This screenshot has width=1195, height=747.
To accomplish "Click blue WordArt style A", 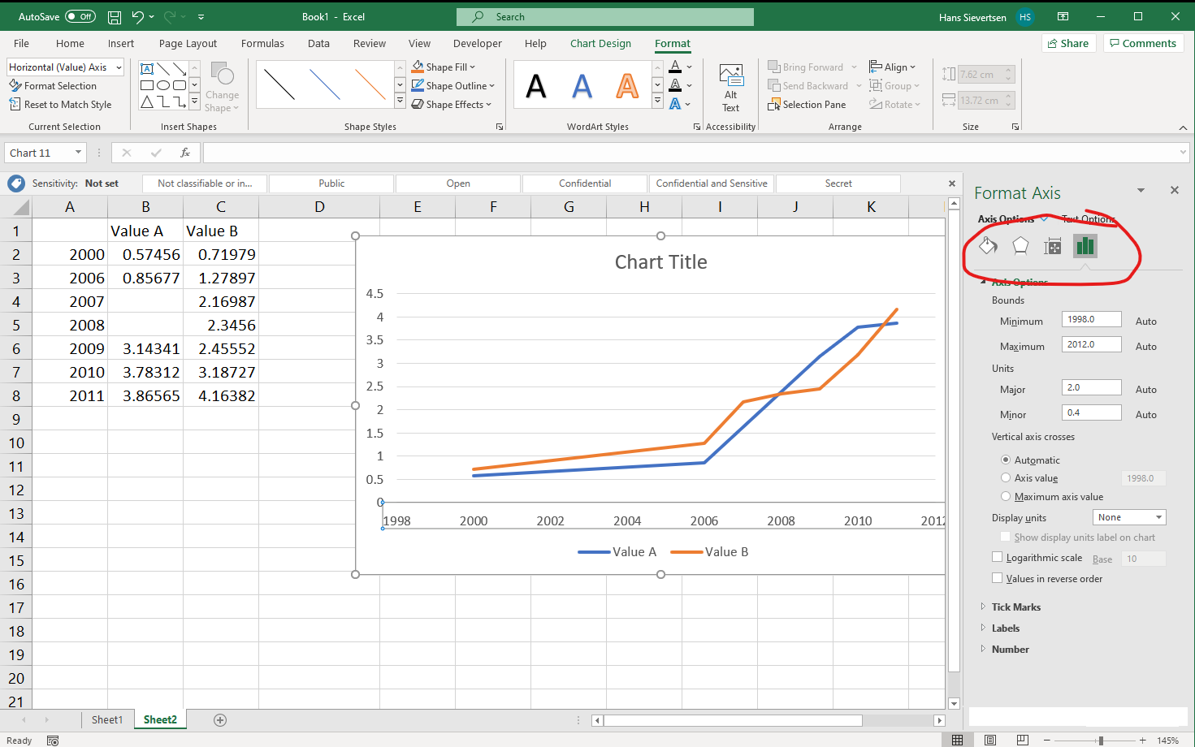I will click(x=582, y=86).
